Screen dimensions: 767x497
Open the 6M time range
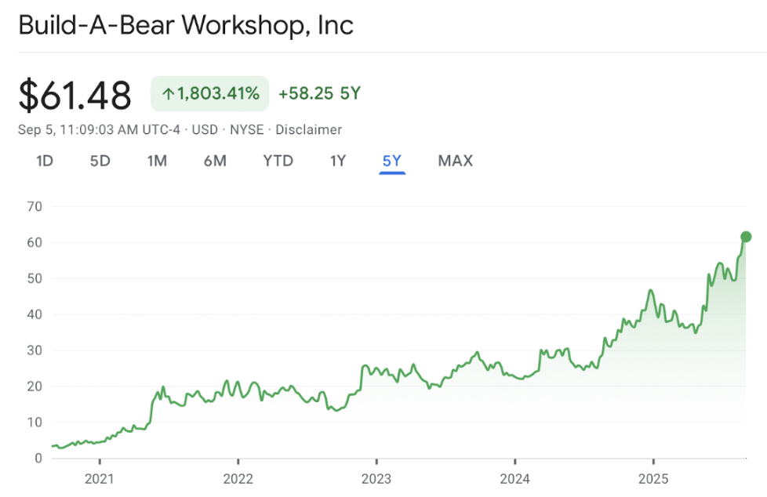pyautogui.click(x=215, y=161)
